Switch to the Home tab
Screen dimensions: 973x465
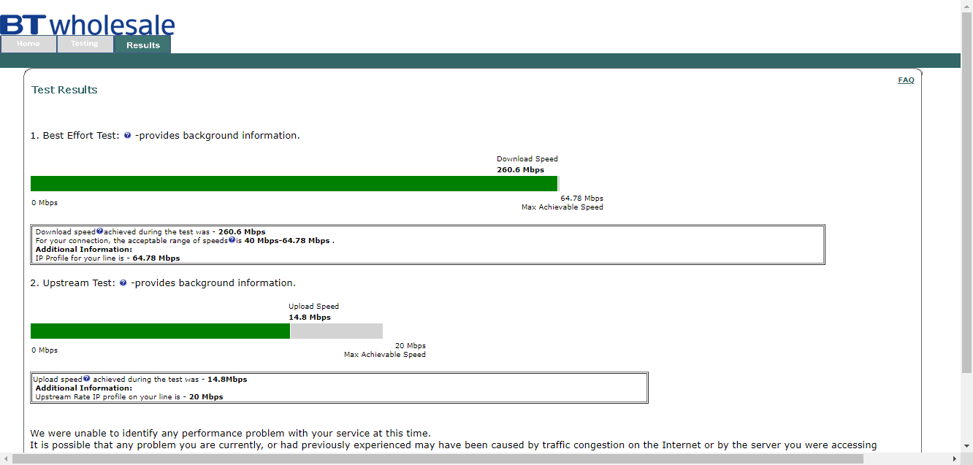28,45
